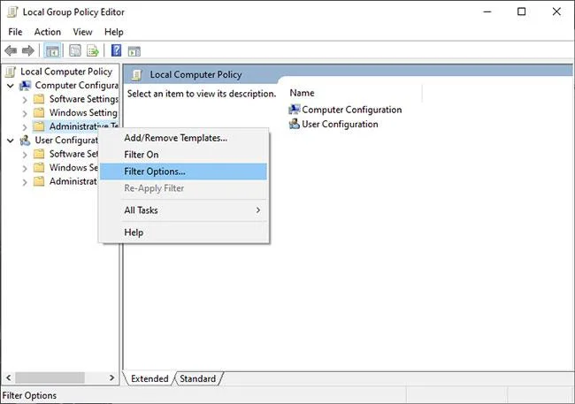The width and height of the screenshot is (575, 404).
Task: Collapse the User Configuration tree node
Action: click(11, 141)
